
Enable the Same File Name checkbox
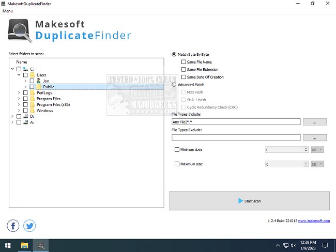[x=184, y=62]
